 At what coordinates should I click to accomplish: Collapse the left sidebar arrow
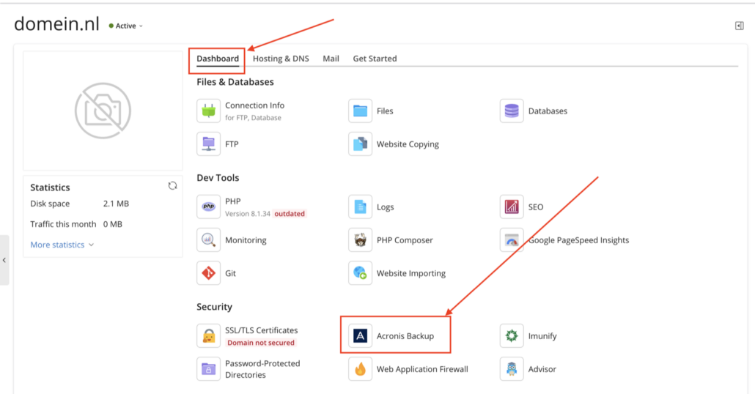(x=4, y=260)
